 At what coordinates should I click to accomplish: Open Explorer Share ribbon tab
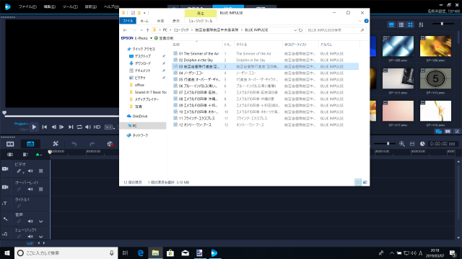tap(160, 21)
